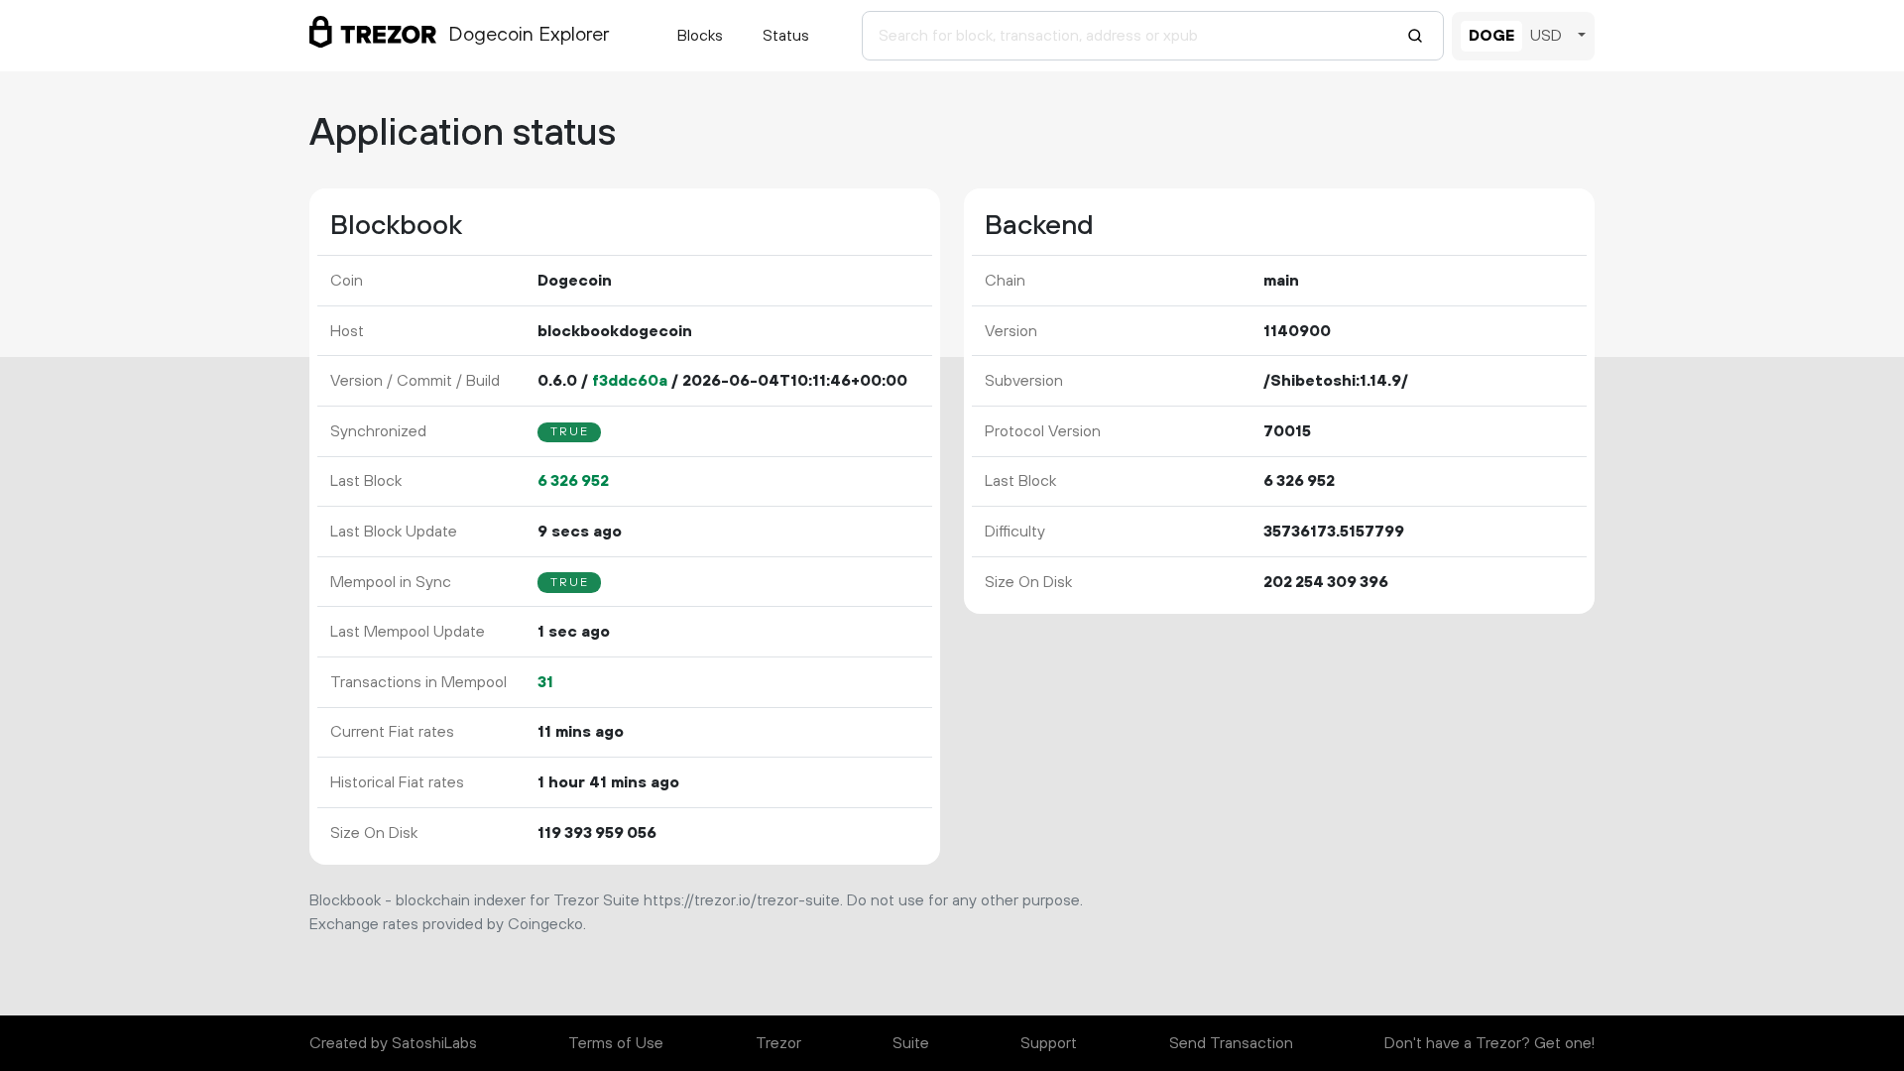Open the Status page

(785, 36)
